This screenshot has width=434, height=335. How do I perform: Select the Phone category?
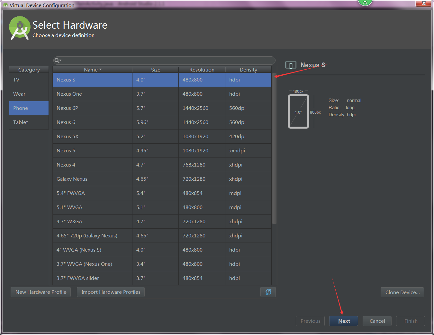tap(29, 108)
